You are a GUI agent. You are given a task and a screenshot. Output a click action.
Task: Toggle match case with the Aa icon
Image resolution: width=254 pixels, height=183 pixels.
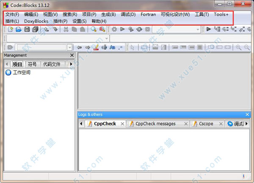coord(113,47)
